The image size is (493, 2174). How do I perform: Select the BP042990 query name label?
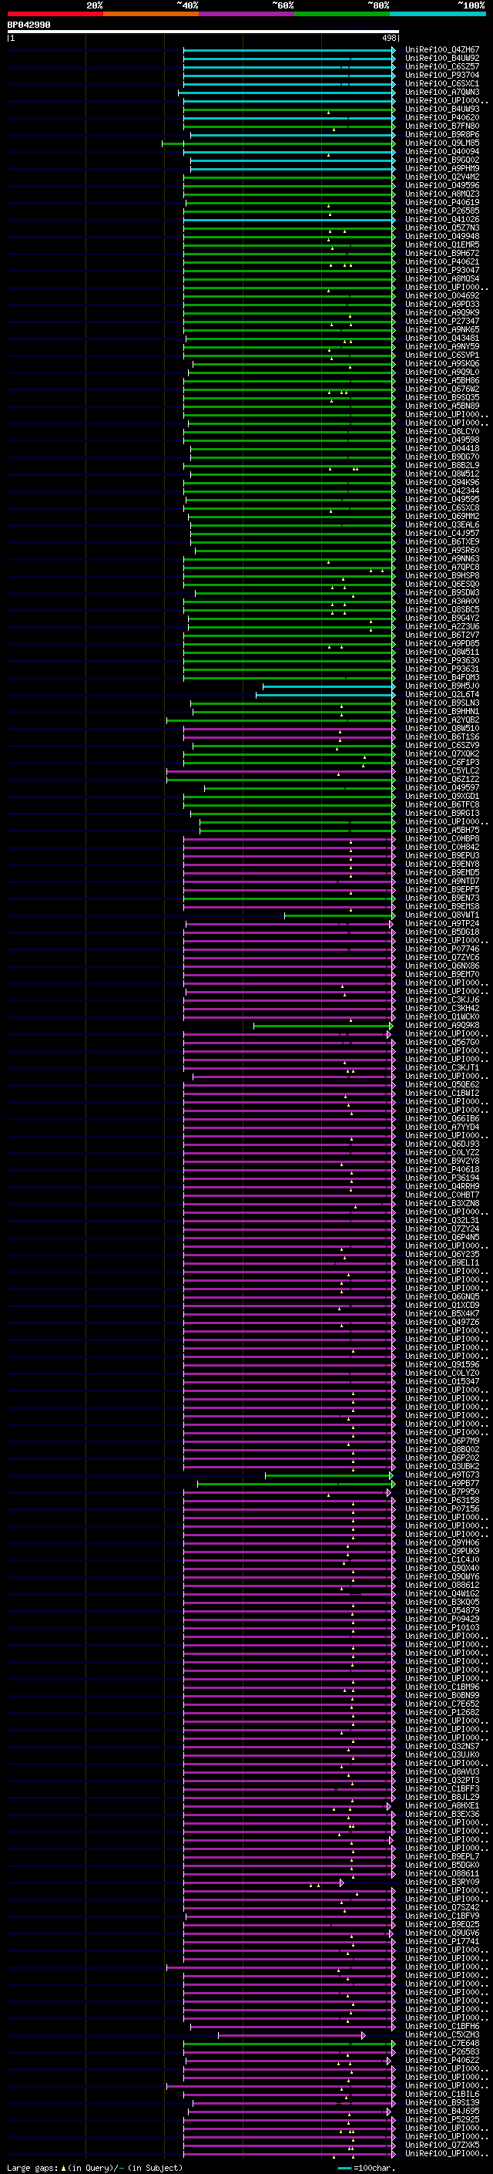click(29, 25)
